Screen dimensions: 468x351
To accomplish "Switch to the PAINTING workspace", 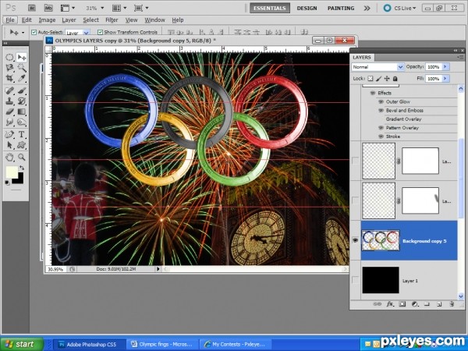I will pos(341,8).
